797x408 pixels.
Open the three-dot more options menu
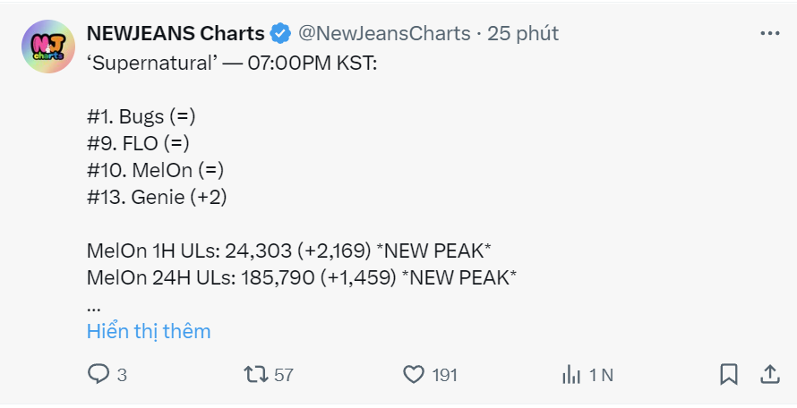click(769, 33)
